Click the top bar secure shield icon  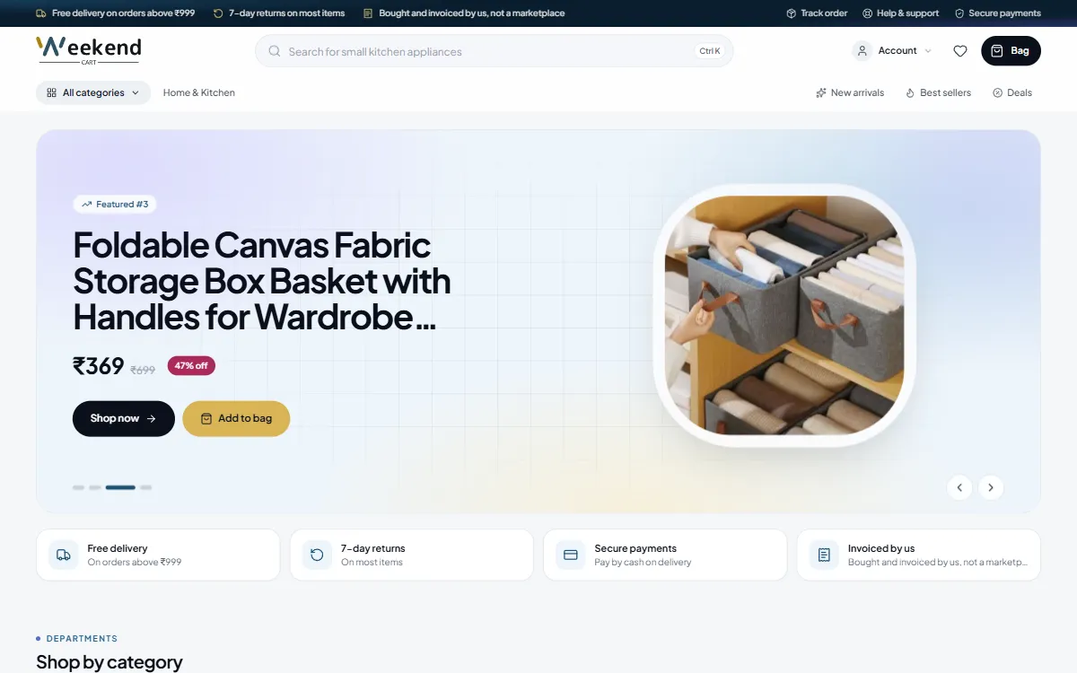click(959, 13)
